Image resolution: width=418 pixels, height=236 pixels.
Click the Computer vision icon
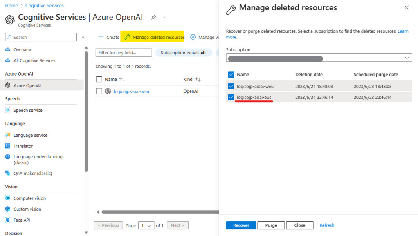click(x=8, y=198)
